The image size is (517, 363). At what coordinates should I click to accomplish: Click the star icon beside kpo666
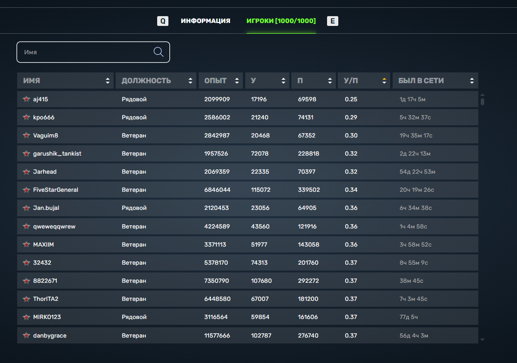pos(26,117)
